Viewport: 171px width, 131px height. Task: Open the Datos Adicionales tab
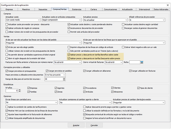(161, 10)
